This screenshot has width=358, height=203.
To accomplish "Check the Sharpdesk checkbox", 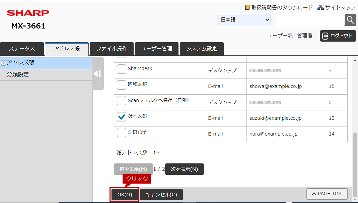I will tap(122, 69).
